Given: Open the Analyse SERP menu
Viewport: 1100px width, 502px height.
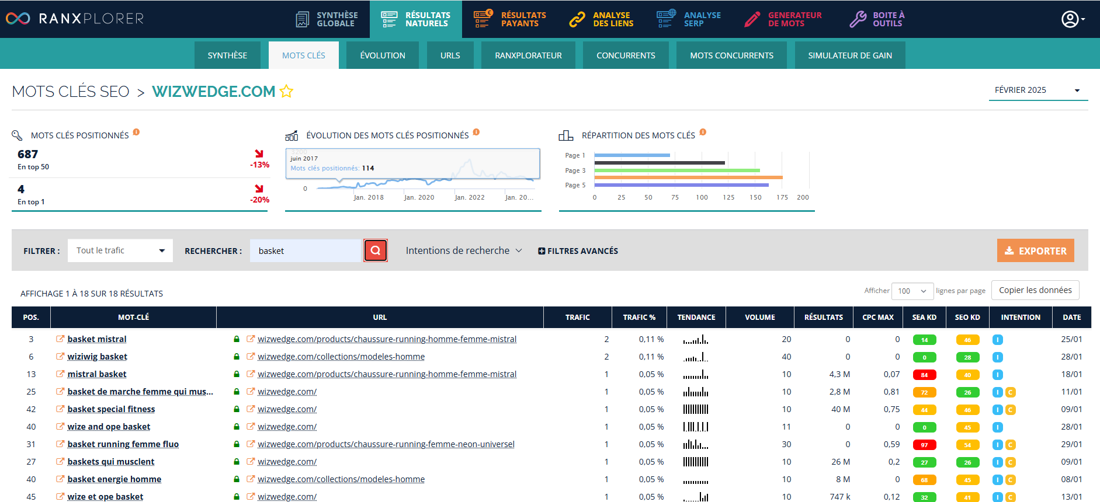Looking at the screenshot, I should pos(689,19).
